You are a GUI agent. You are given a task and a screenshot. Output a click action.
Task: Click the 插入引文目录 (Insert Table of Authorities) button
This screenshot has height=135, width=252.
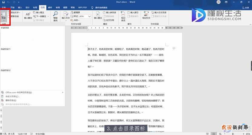coord(159,12)
